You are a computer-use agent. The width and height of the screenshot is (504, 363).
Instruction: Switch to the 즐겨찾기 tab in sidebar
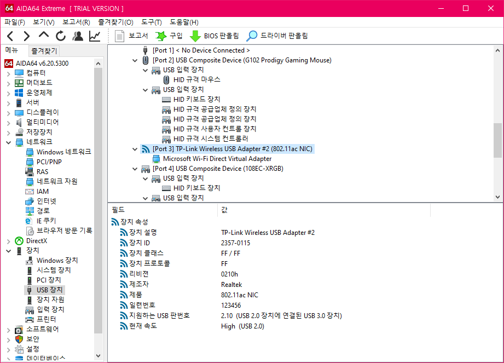click(44, 51)
